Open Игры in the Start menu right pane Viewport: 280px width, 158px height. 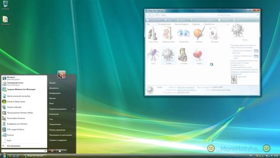click(52, 104)
